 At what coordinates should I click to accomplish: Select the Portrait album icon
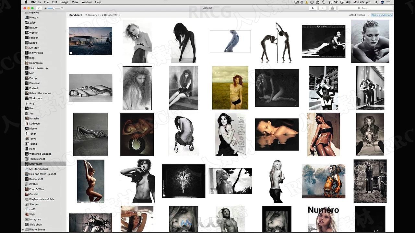[x=27, y=88]
